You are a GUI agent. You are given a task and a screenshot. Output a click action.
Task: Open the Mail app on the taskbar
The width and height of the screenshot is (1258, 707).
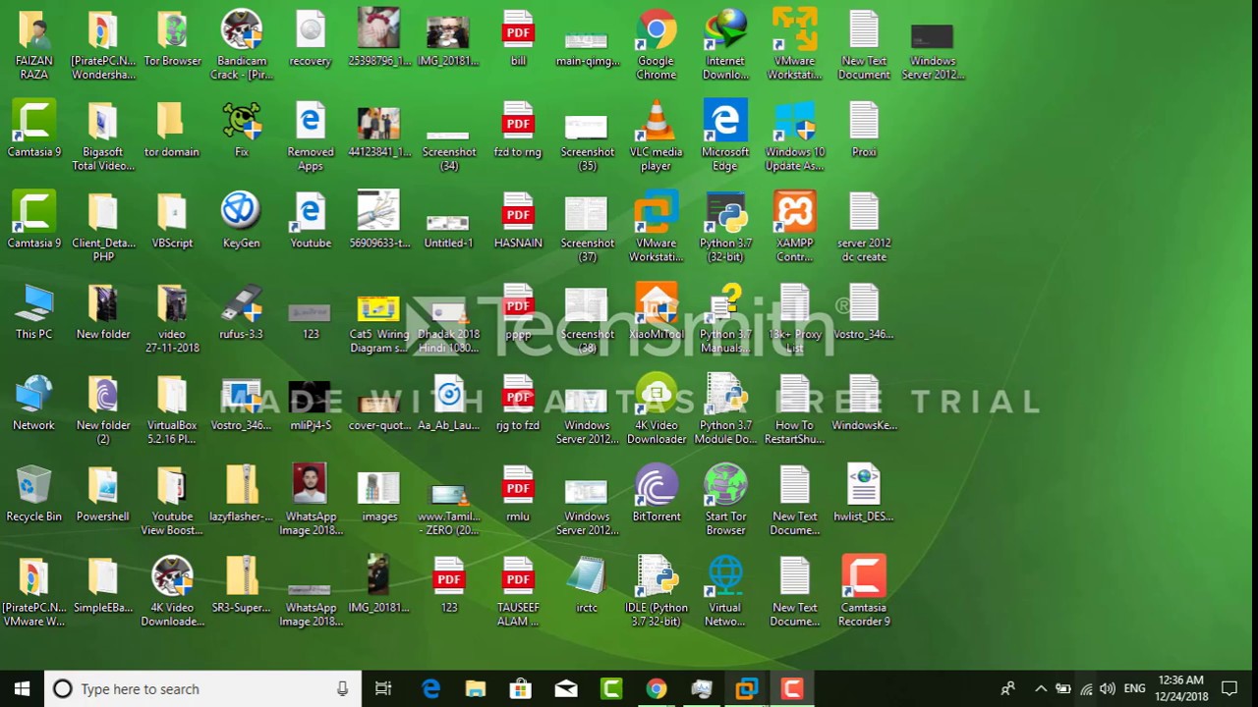point(566,688)
